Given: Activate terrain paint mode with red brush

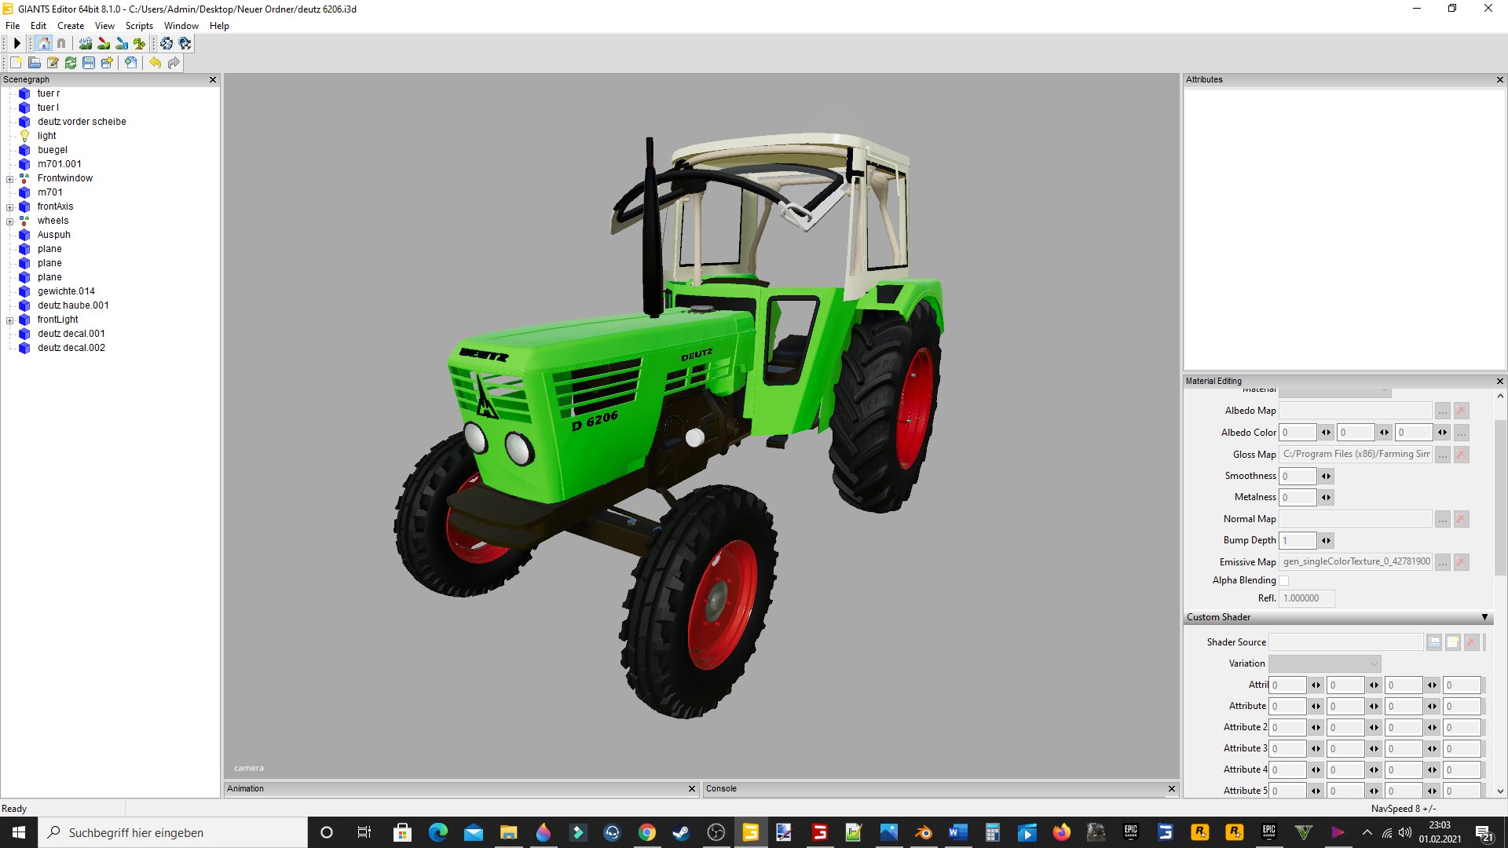Looking at the screenshot, I should 103,44.
